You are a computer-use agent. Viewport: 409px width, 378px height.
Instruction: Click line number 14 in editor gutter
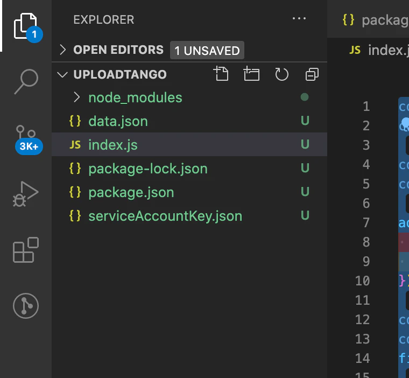[363, 359]
